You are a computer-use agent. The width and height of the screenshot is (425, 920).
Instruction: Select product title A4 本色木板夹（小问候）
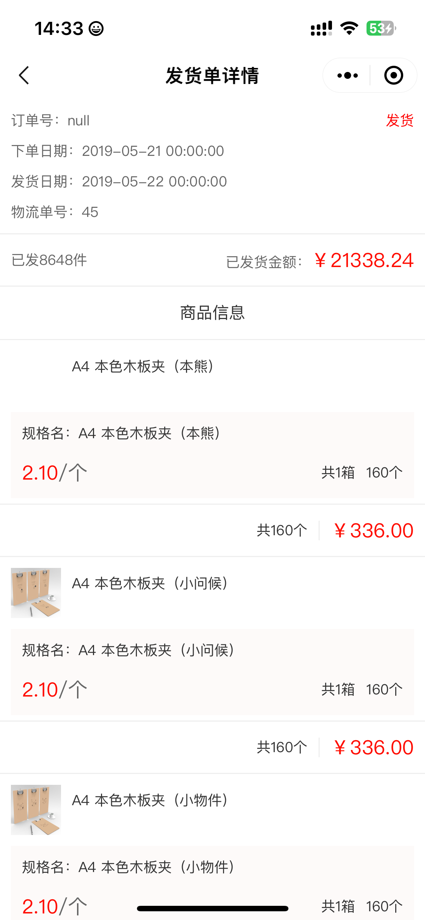click(x=150, y=584)
